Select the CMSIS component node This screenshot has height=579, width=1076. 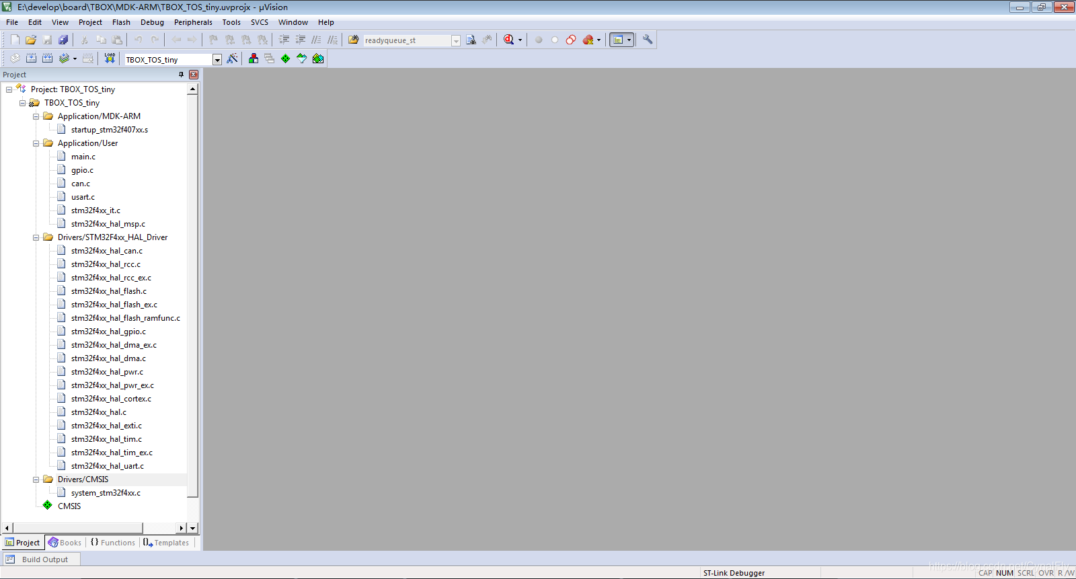[x=69, y=506]
